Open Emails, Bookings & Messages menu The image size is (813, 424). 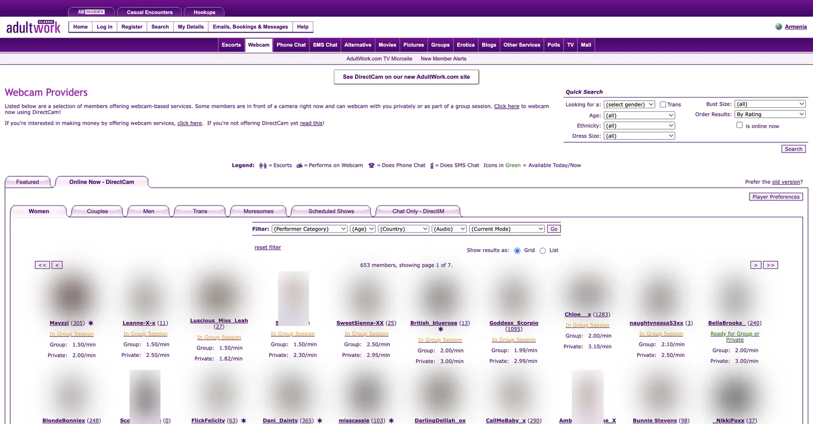click(251, 27)
